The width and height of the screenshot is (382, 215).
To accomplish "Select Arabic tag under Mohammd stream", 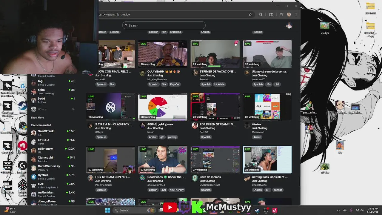I will coord(257,137).
